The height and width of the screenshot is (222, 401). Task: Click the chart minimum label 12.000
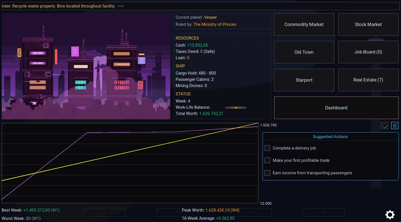266,204
